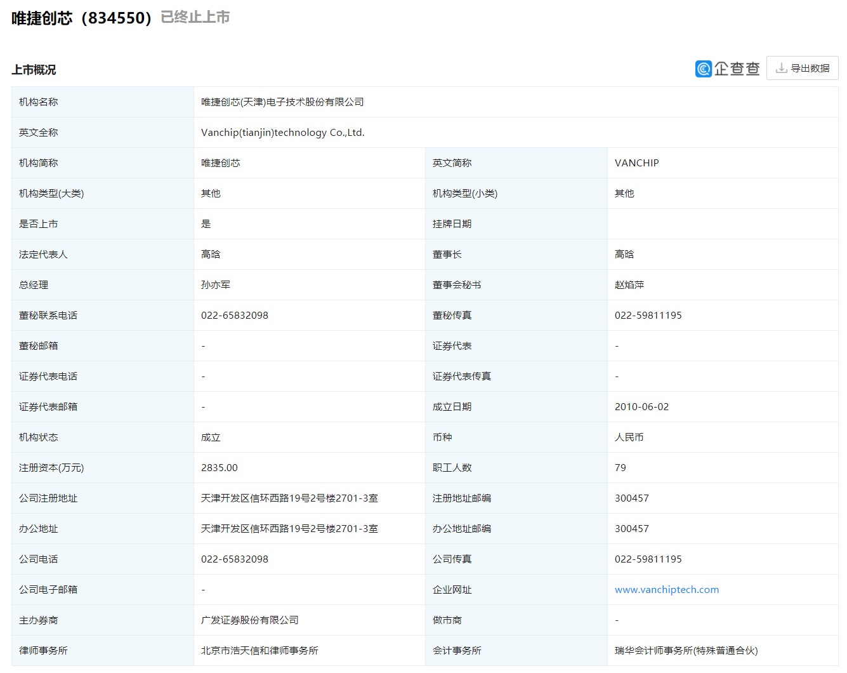Click 办公地址邮编 value 300457
The width and height of the screenshot is (847, 673).
point(632,529)
